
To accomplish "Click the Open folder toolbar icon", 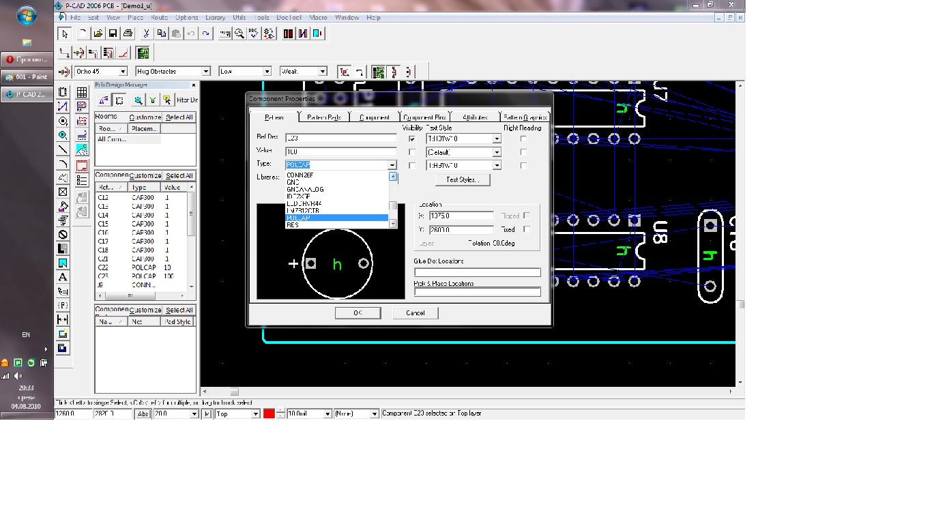I will click(98, 33).
